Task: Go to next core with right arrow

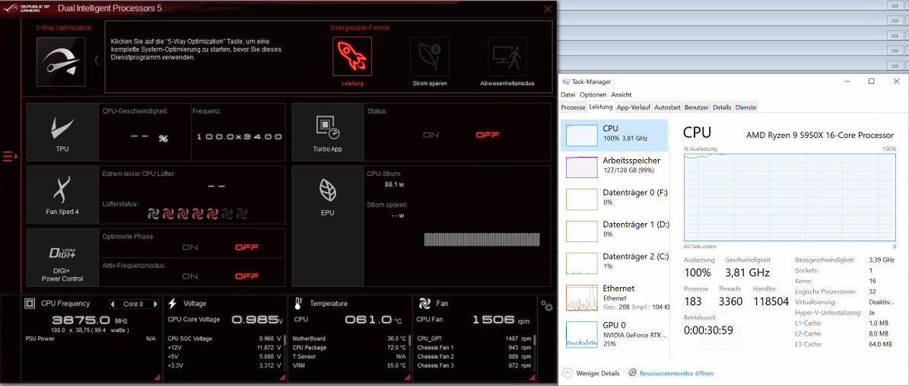Action: [154, 304]
